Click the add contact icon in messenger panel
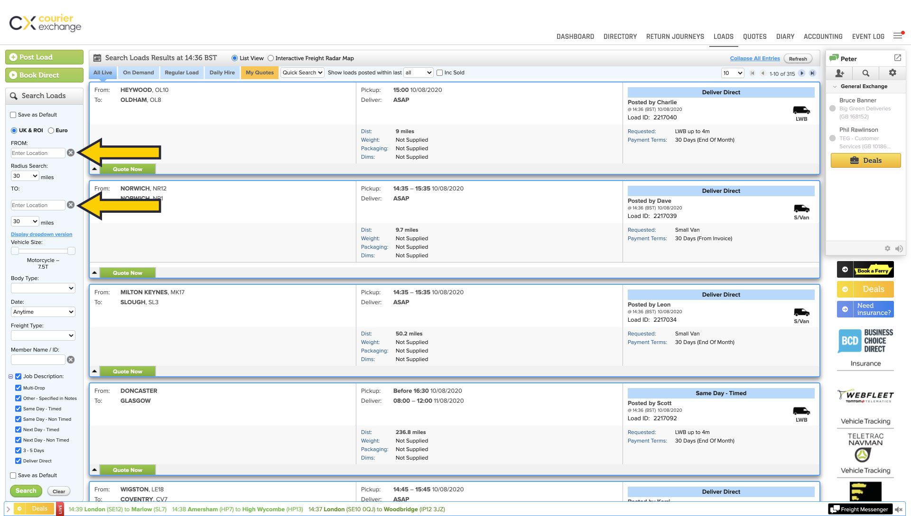The height and width of the screenshot is (516, 911). (839, 73)
